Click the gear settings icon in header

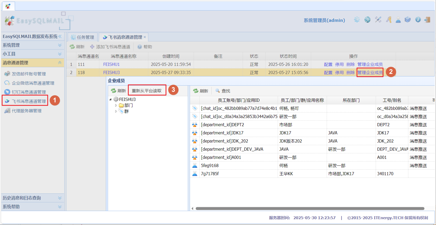tap(357, 20)
